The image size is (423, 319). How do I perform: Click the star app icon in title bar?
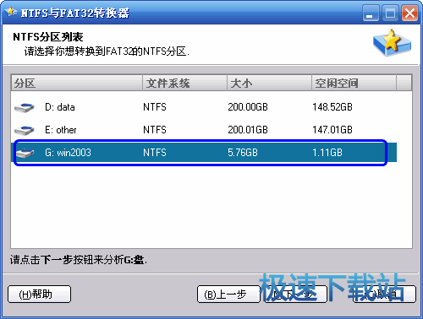pos(11,12)
